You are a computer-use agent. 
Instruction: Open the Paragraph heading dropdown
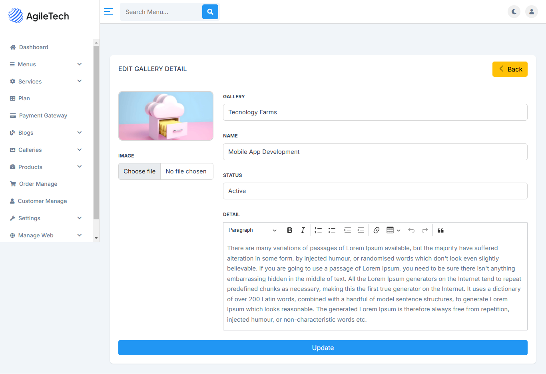click(252, 230)
